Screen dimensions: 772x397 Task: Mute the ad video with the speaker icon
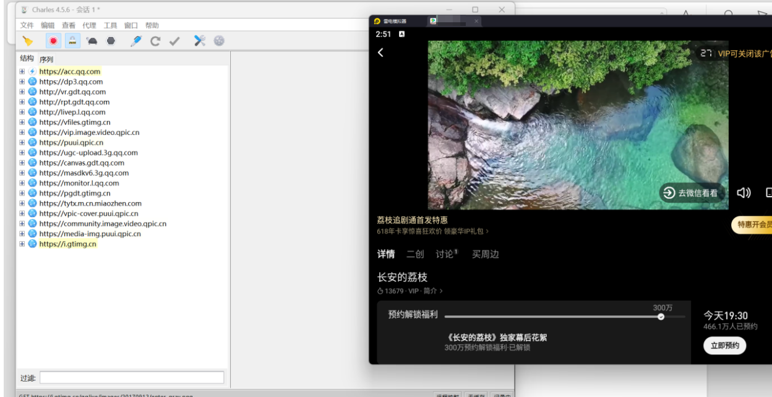tap(744, 193)
